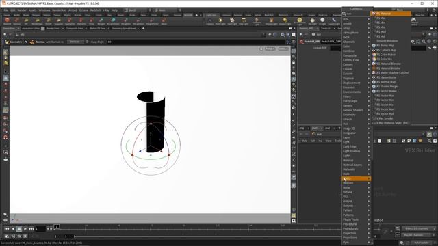Open the Main radial menu dropdown

[x=167, y=10]
